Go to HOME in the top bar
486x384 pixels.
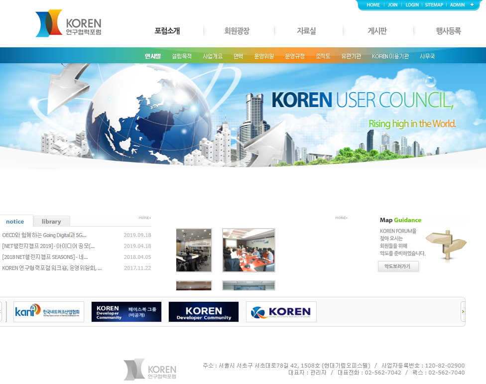pos(373,5)
